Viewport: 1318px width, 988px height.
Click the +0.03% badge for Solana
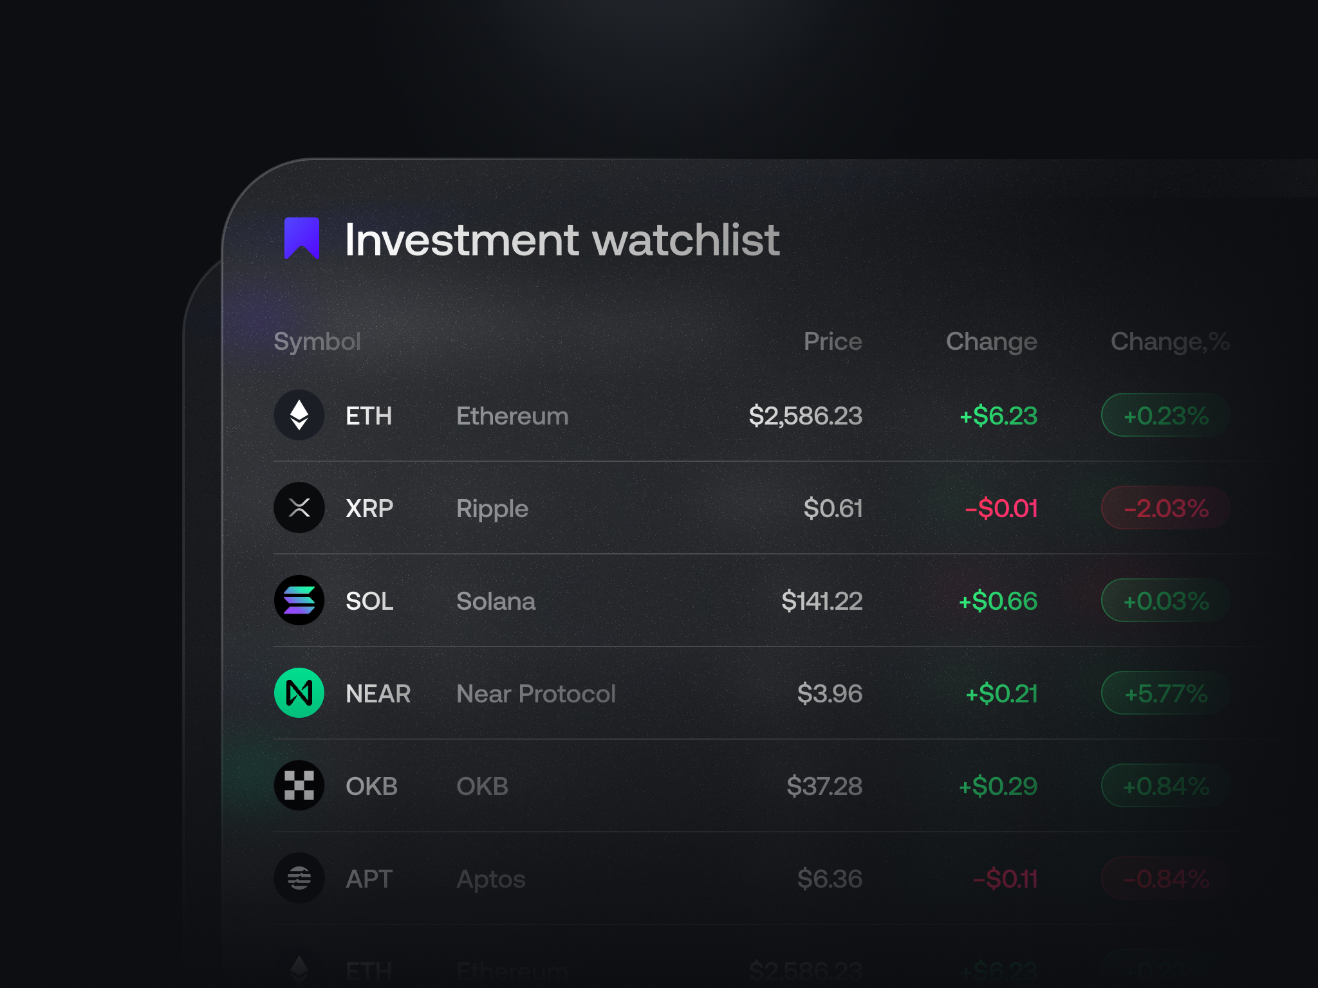coord(1165,600)
